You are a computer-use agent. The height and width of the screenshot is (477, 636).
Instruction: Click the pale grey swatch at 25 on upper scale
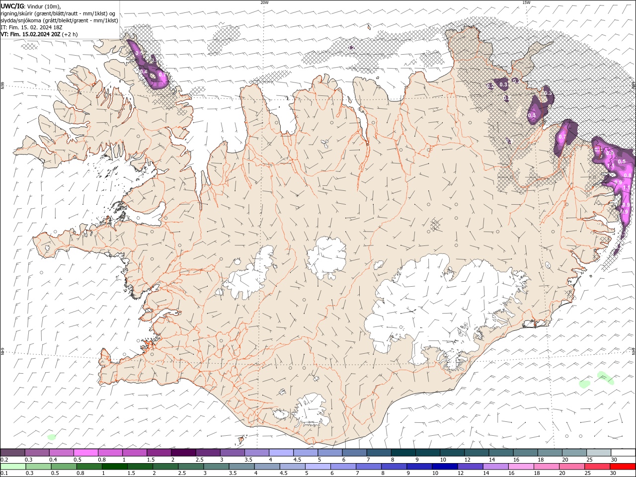[598, 453]
